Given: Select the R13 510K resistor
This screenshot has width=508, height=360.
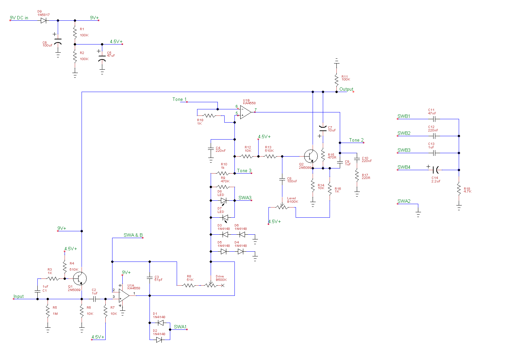Looking at the screenshot, I should click(271, 156).
